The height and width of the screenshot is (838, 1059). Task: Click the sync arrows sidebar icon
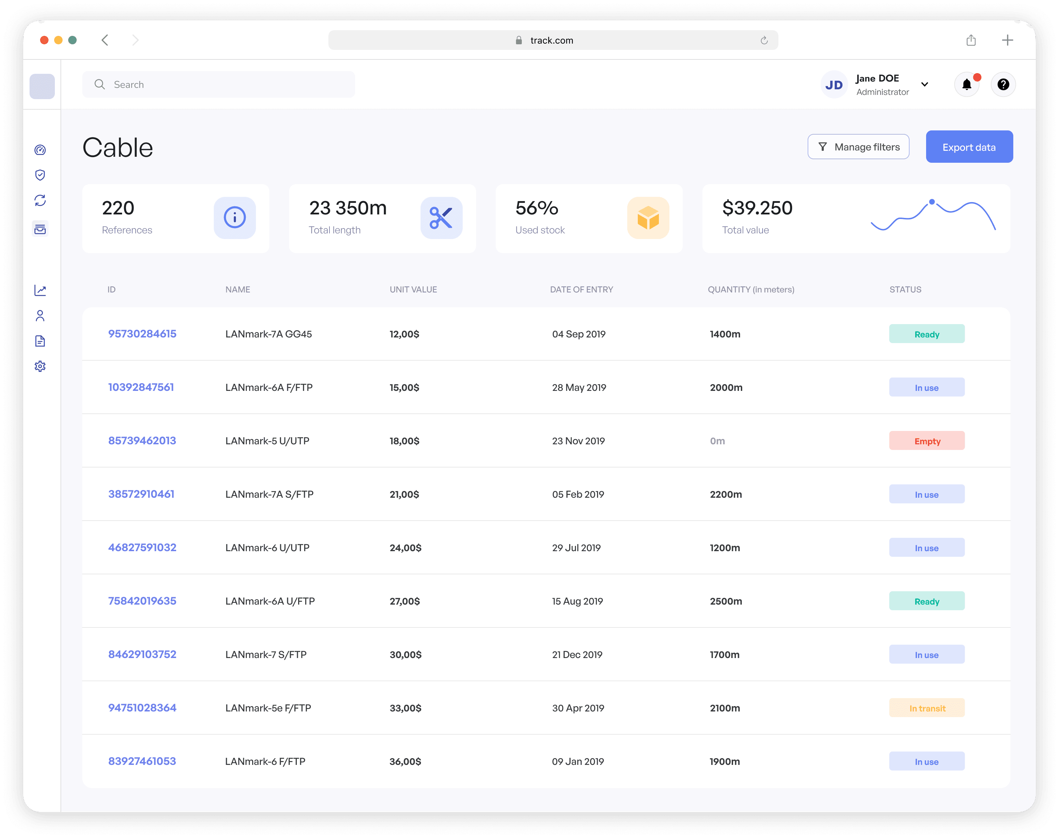pos(40,200)
